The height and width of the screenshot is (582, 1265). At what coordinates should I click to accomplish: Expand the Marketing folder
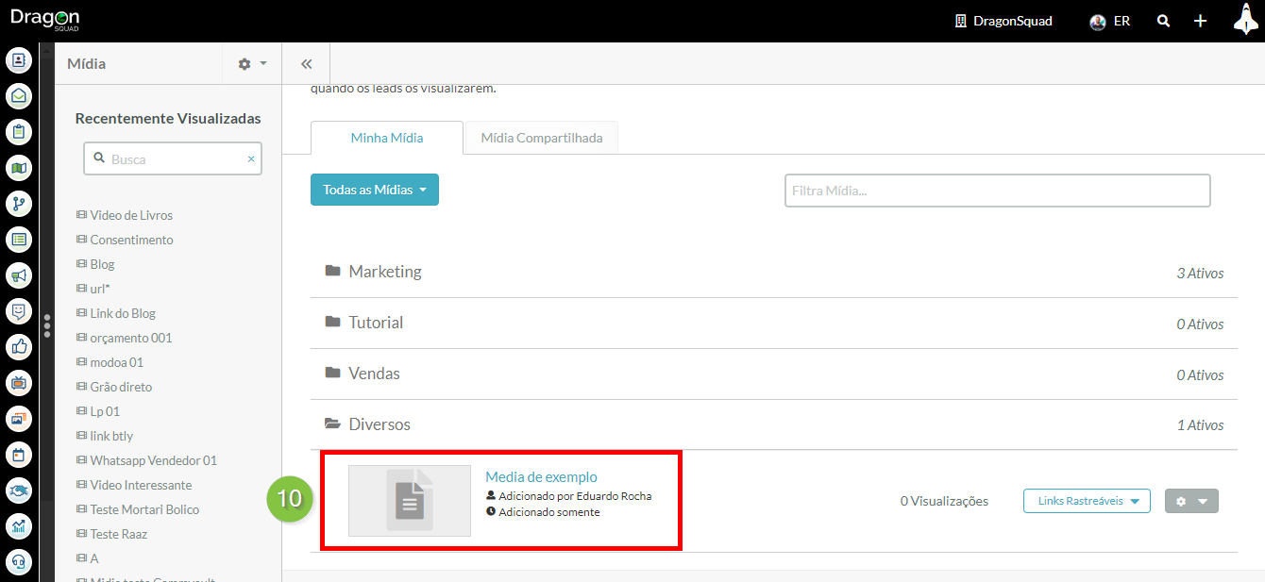click(385, 272)
